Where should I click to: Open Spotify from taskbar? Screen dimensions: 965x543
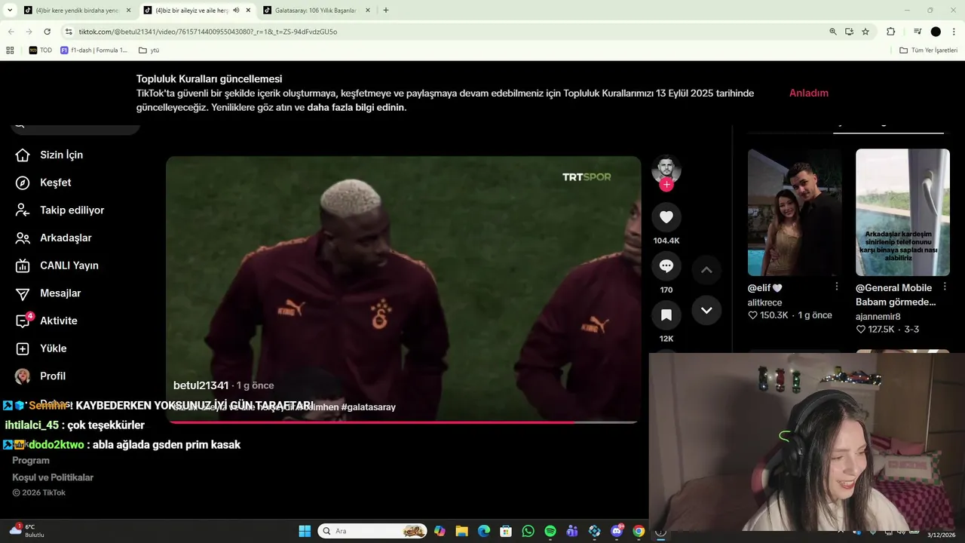click(550, 531)
